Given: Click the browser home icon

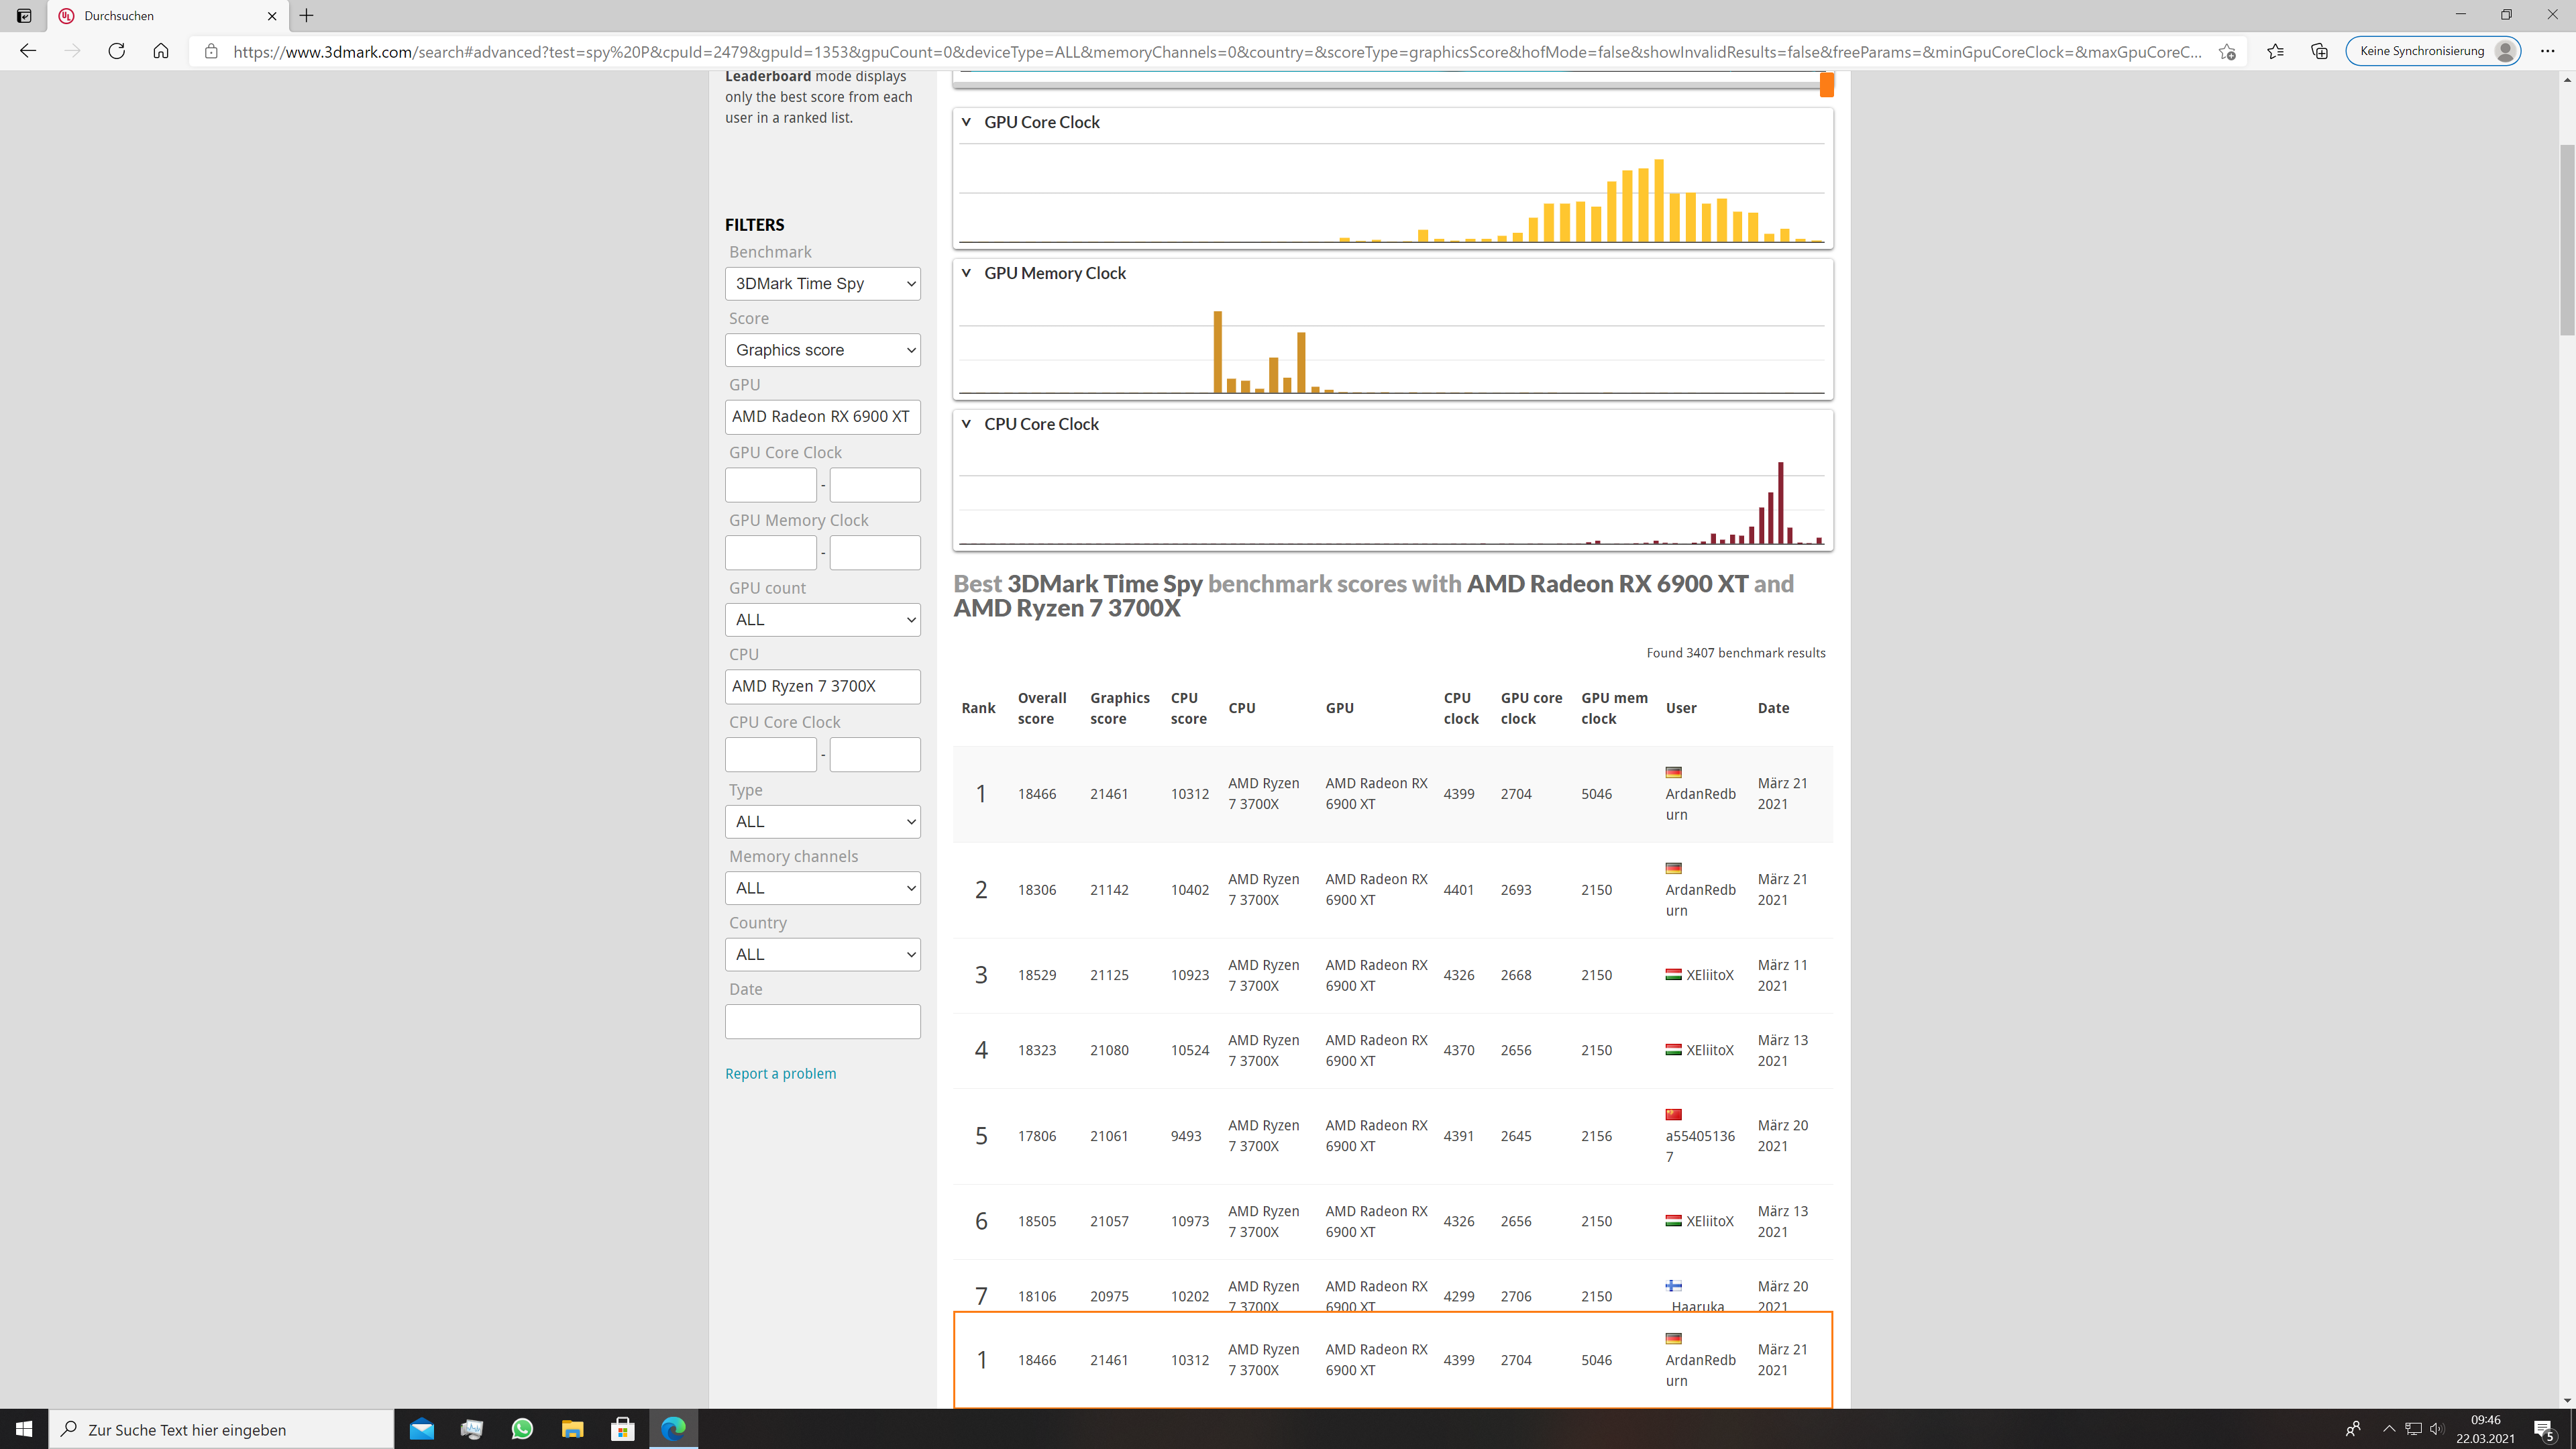Looking at the screenshot, I should (x=160, y=51).
